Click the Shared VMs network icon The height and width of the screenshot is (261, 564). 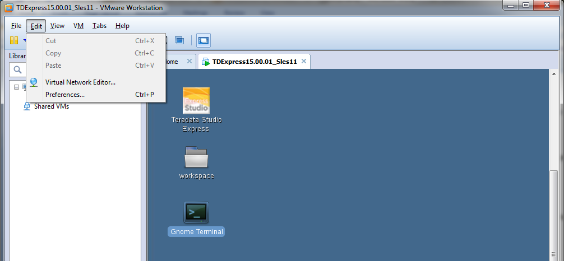click(x=27, y=106)
